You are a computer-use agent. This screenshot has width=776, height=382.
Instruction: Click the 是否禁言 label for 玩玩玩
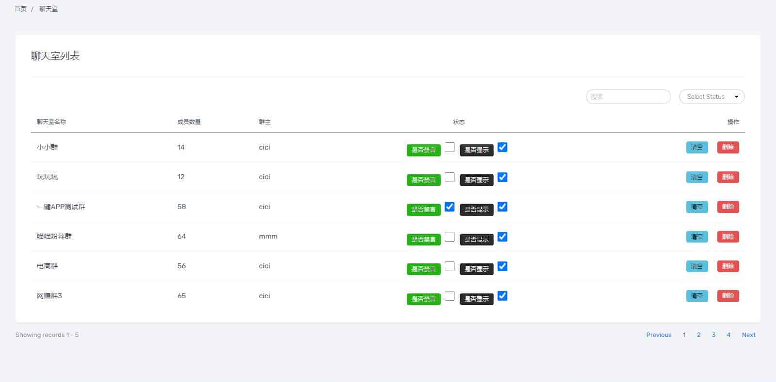(x=423, y=180)
